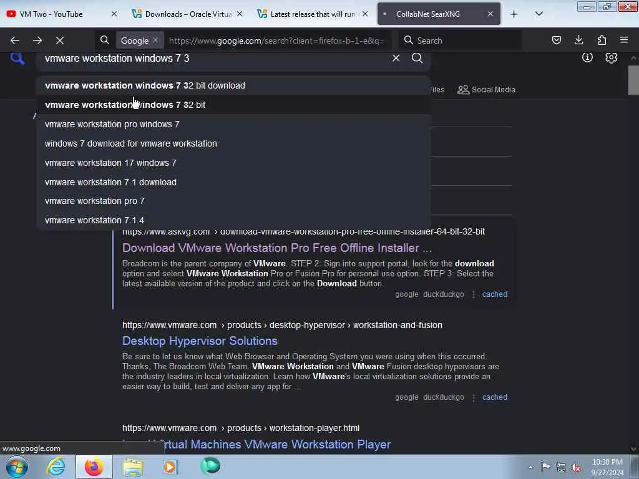Open the Firefox hamburger menu
The width and height of the screenshot is (639, 479).
(x=624, y=40)
